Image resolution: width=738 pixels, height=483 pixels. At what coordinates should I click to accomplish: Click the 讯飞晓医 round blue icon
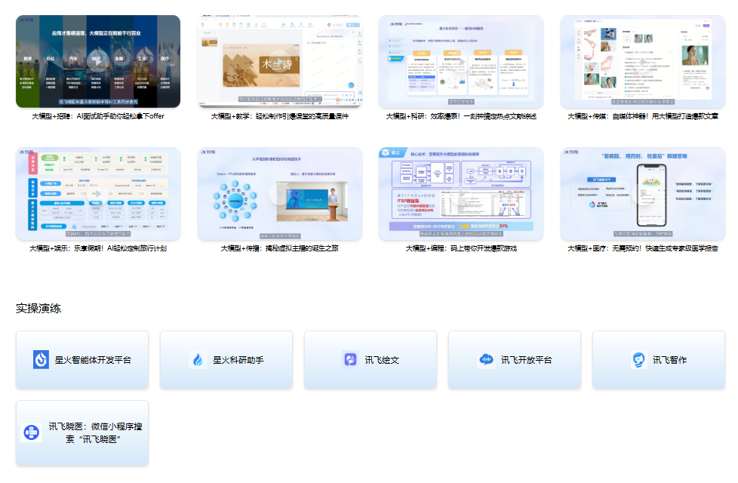[32, 432]
